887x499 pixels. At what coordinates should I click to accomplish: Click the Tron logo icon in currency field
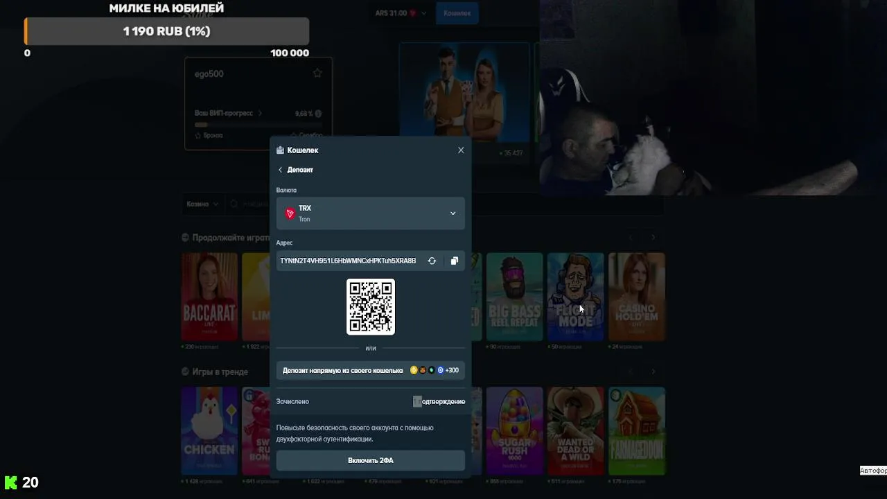point(290,213)
